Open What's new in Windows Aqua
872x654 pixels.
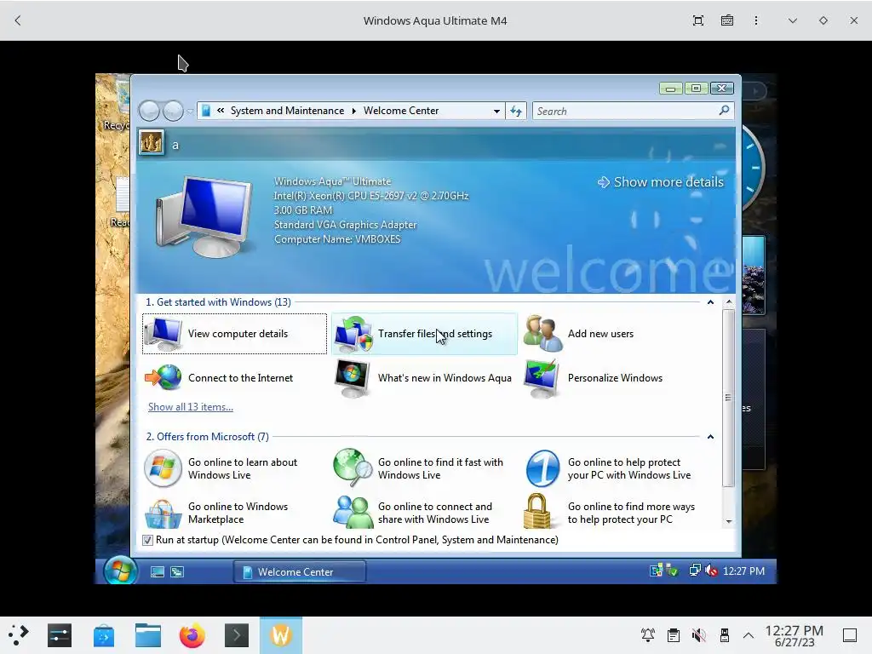[422, 378]
